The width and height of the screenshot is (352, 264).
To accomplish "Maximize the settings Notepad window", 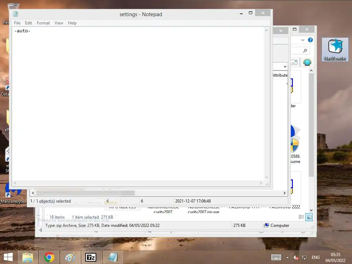I will pyautogui.click(x=251, y=13).
